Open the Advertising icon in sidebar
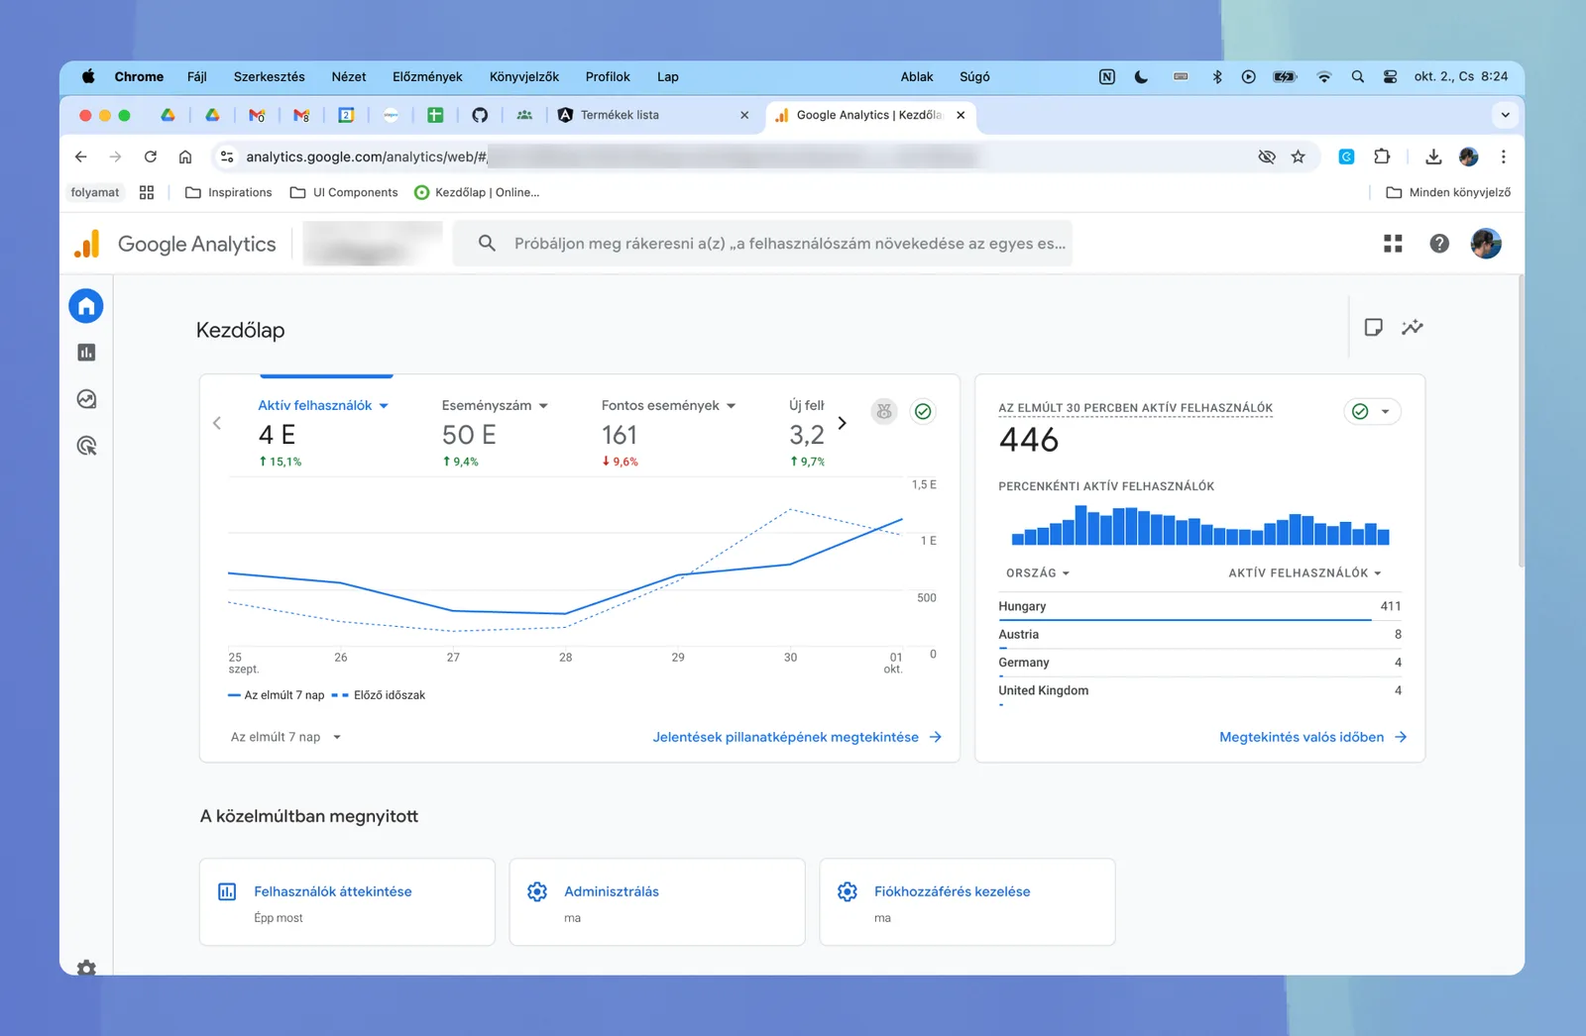 pos(86,446)
